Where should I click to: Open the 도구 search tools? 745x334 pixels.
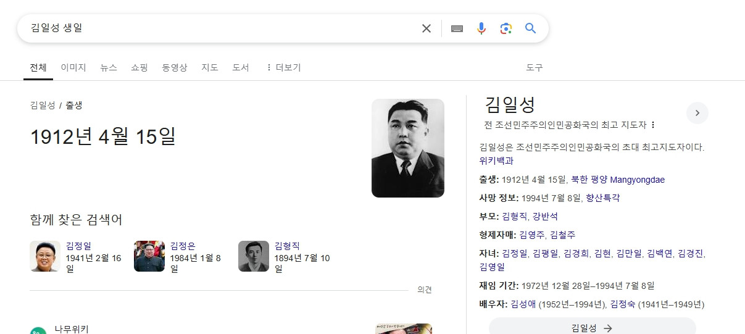point(534,67)
